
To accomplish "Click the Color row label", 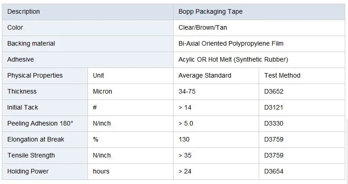I will point(15,27).
